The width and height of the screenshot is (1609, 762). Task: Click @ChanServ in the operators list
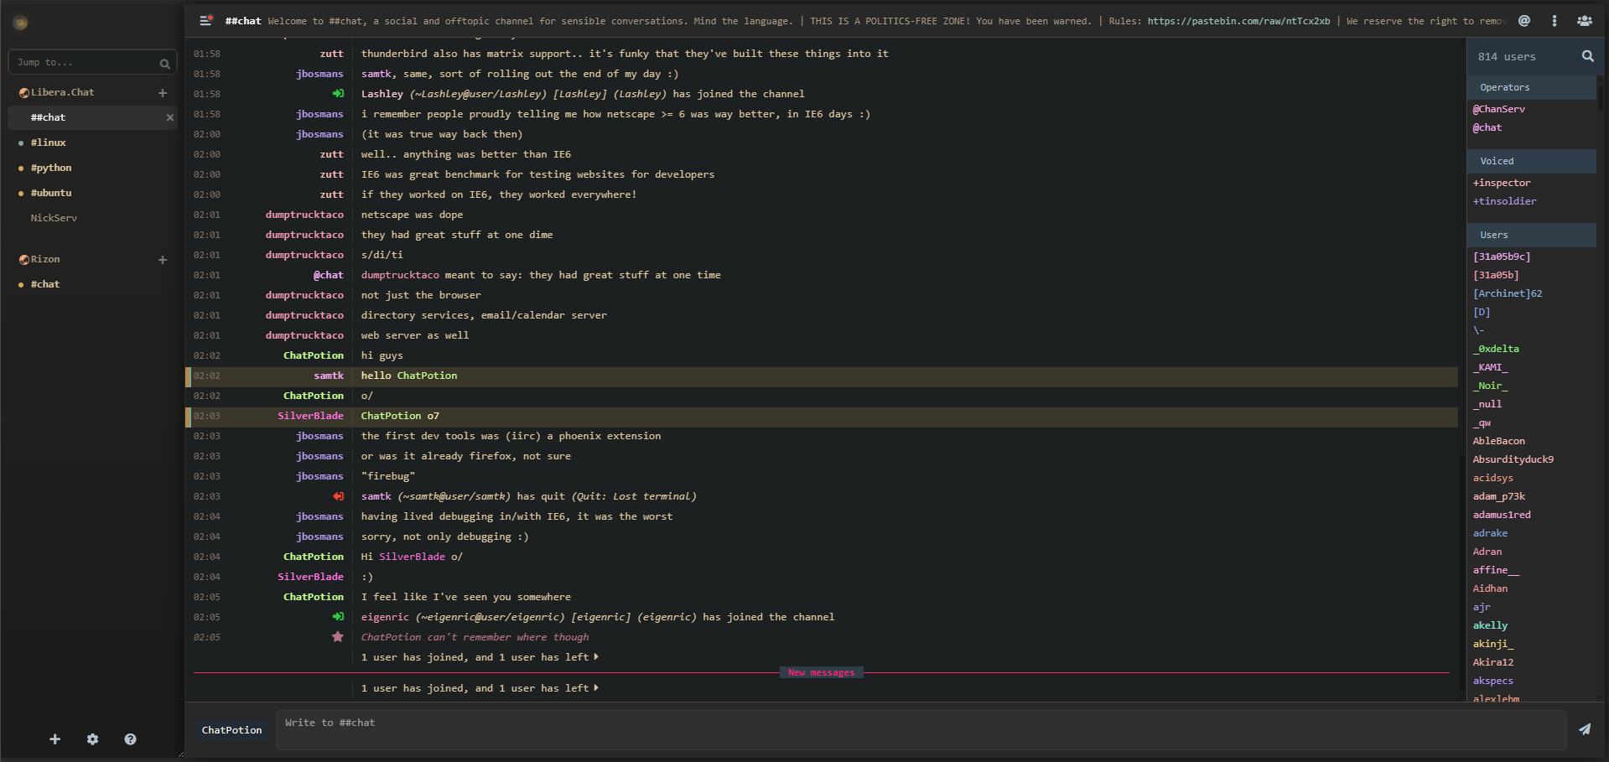tap(1498, 109)
